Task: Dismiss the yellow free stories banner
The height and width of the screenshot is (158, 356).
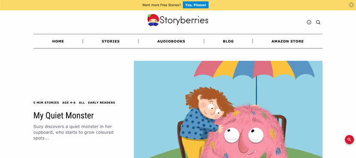Action: coord(351,5)
